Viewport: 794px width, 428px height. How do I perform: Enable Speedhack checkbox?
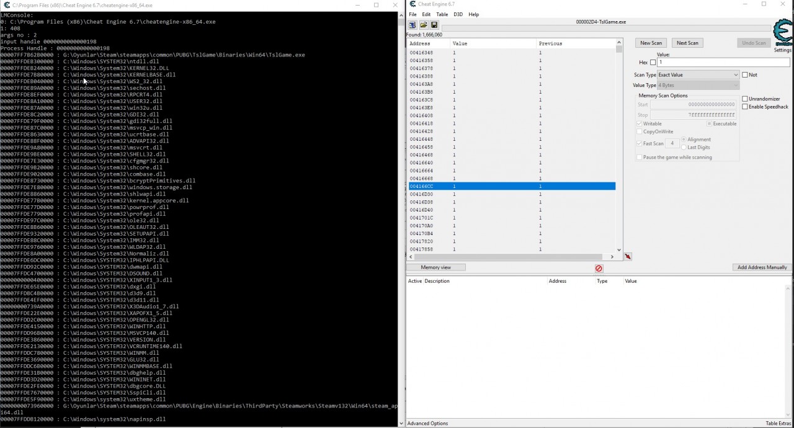pos(745,107)
